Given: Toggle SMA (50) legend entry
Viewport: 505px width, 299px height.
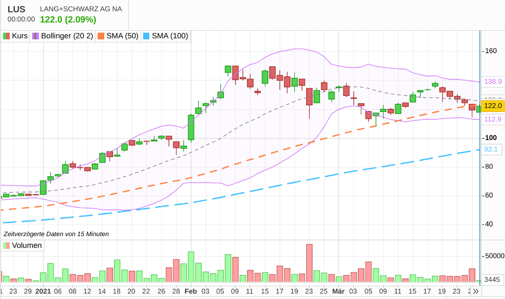Looking at the screenshot, I should pyautogui.click(x=118, y=36).
